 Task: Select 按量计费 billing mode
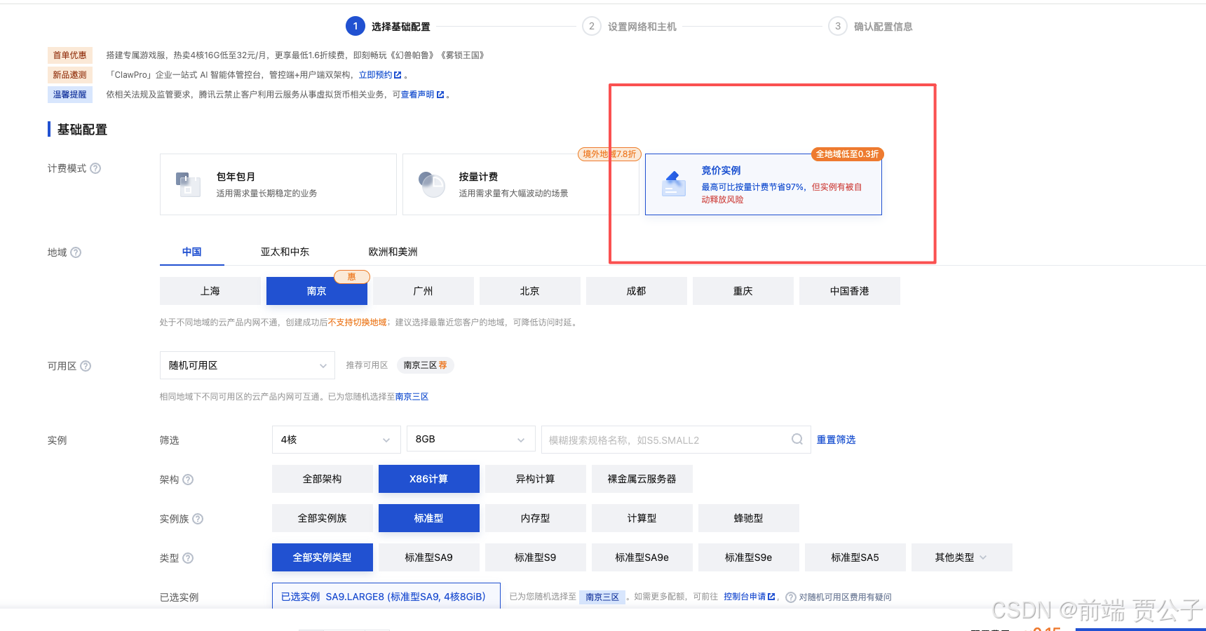pos(521,184)
